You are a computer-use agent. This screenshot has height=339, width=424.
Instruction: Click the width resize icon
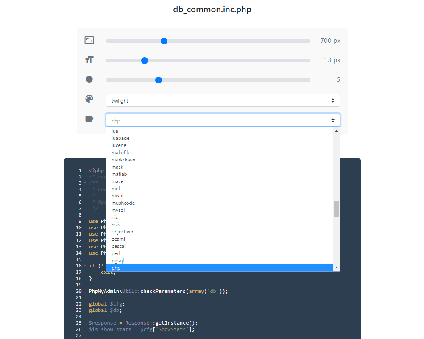point(89,41)
